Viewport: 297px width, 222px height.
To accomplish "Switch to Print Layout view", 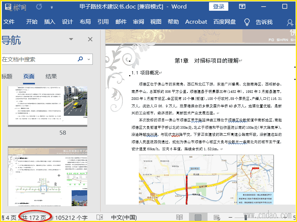I will (x=198, y=218).
